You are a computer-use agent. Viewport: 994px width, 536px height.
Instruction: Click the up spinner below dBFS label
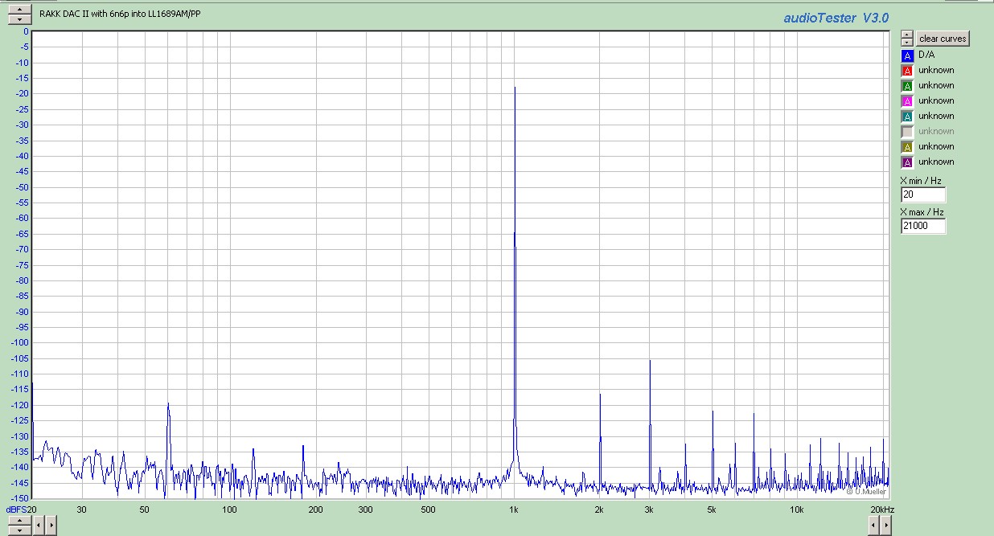coord(19,521)
